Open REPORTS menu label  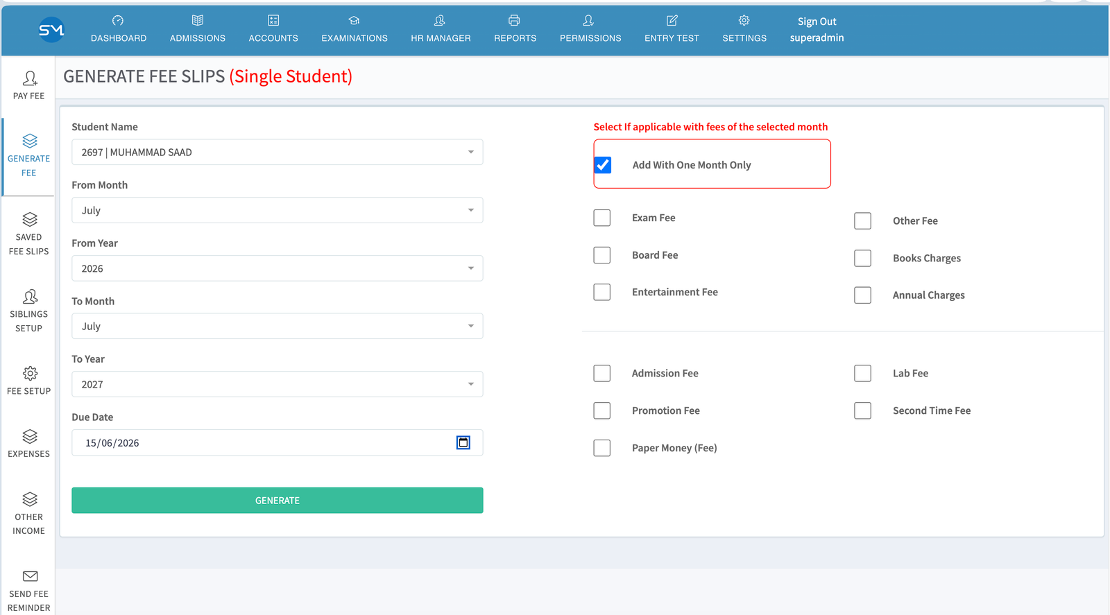pyautogui.click(x=515, y=38)
